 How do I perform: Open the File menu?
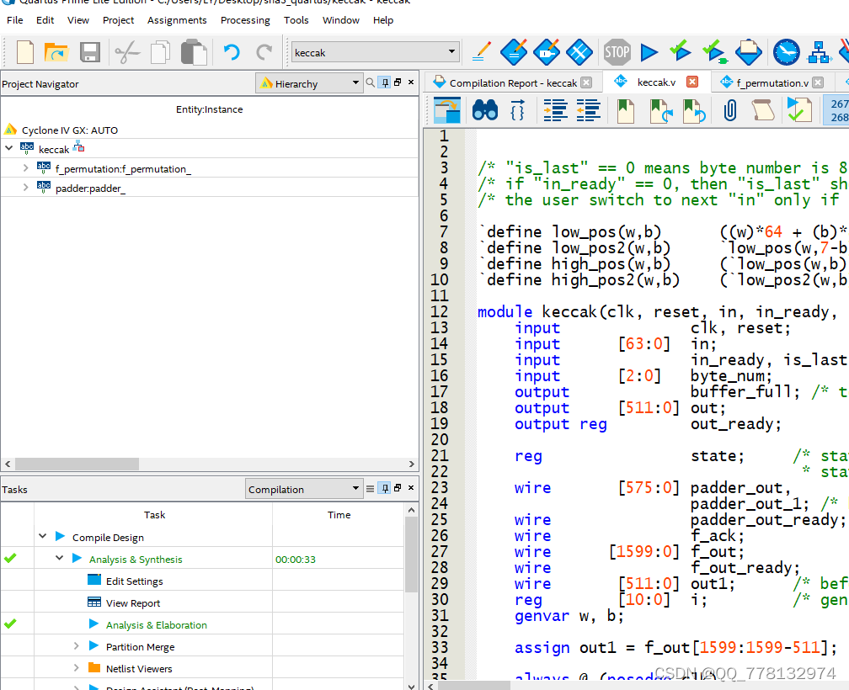[x=14, y=20]
